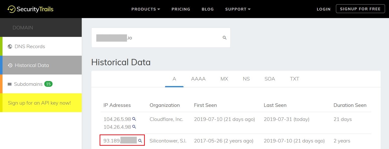Image resolution: width=389 pixels, height=149 pixels.
Task: Click the Login link
Action: click(323, 9)
